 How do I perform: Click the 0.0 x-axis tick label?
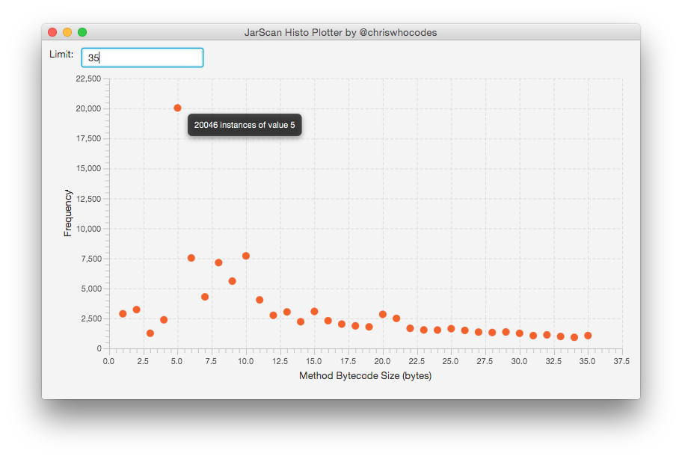[x=108, y=361]
